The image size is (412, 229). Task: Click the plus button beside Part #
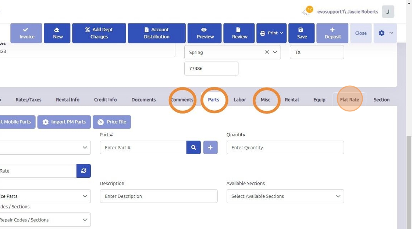coord(210,147)
